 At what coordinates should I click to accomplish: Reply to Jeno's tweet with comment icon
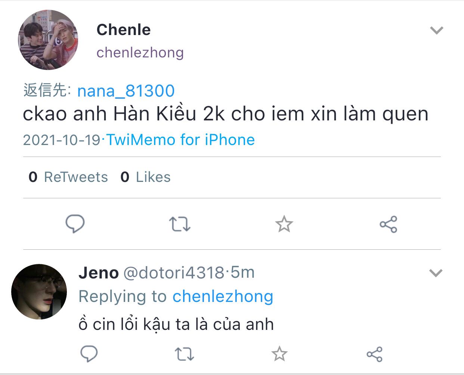point(89,354)
